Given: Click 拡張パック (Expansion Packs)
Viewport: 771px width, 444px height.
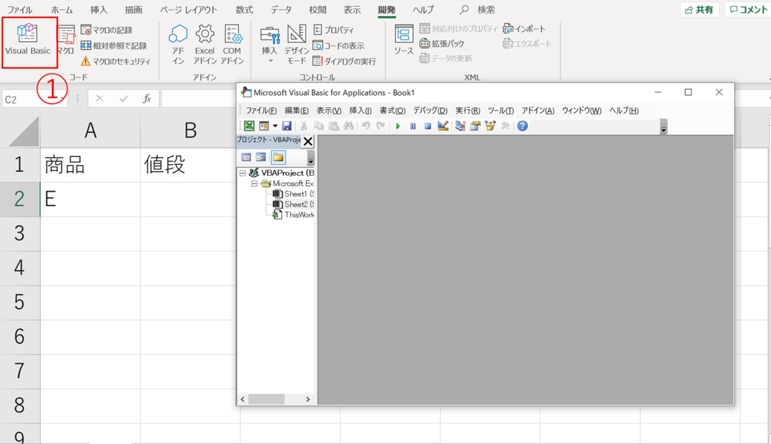Looking at the screenshot, I should tap(441, 44).
